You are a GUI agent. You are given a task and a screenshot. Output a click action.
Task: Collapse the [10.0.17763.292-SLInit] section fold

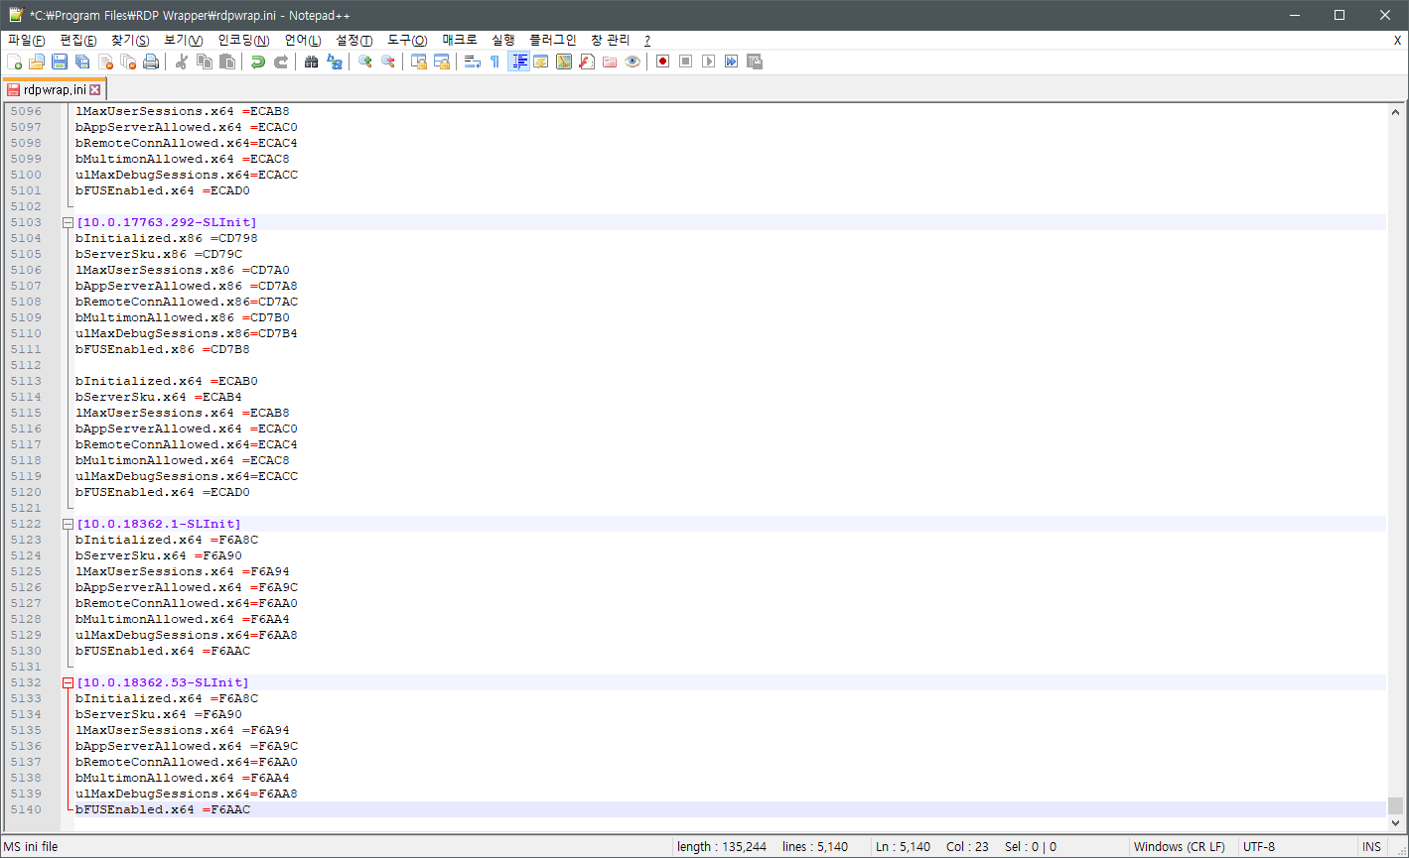[68, 222]
